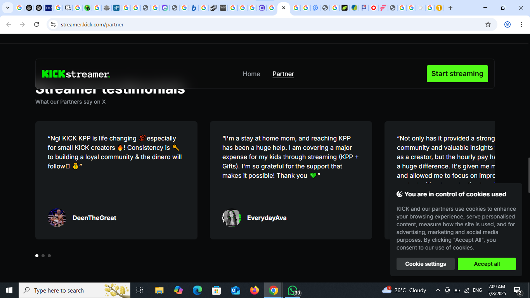
Task: Click the 'Ngl KICK KPP is life changing' quote
Action: 115,152
